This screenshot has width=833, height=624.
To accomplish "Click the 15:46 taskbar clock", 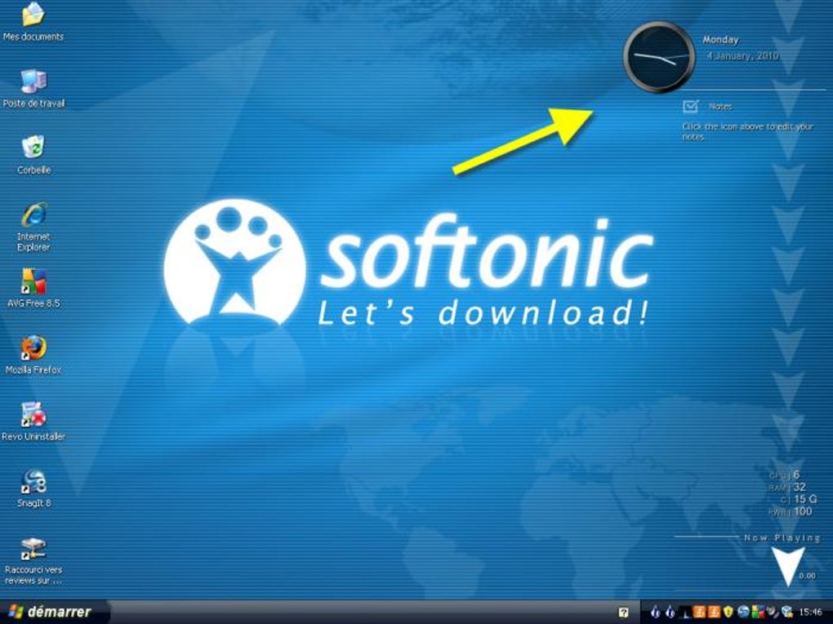I will click(811, 613).
